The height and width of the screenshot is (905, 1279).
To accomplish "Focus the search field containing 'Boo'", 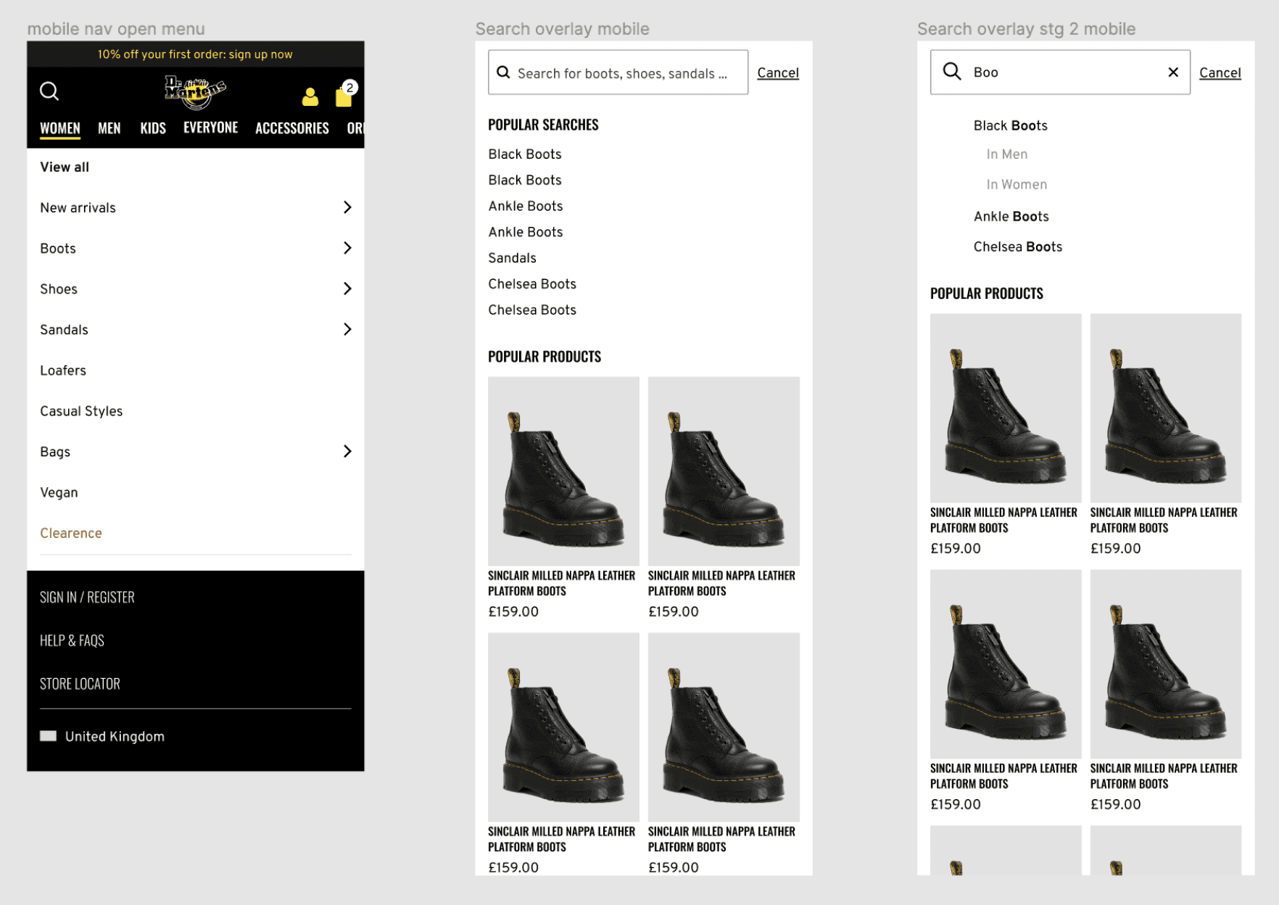I will pos(1060,72).
